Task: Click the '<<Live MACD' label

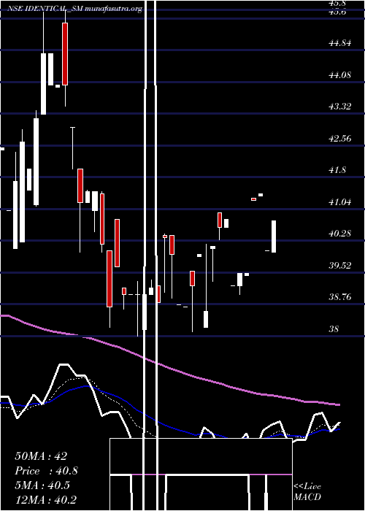Action: point(307,492)
